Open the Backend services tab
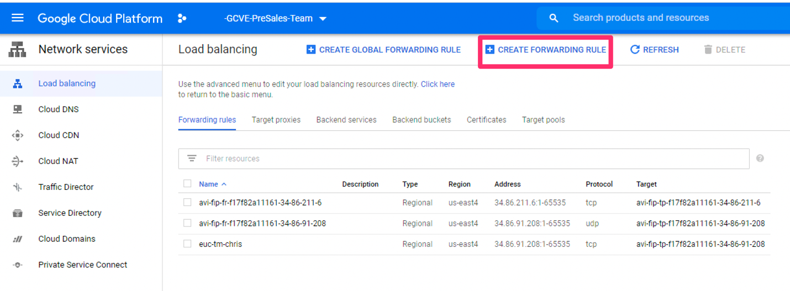 pyautogui.click(x=346, y=120)
